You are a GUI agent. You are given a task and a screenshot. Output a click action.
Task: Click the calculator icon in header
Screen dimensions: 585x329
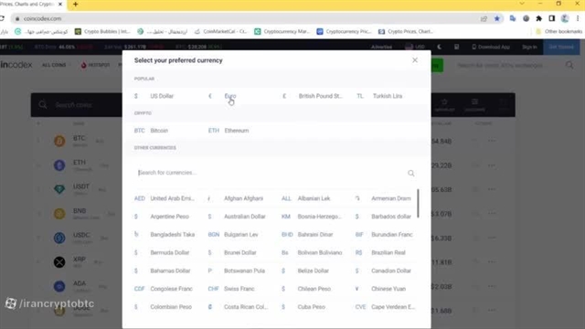pos(456,47)
